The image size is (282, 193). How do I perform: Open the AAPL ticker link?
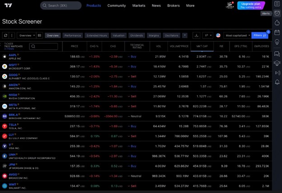pyautogui.click(x=13, y=55)
